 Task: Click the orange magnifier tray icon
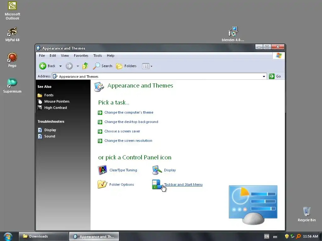(298, 236)
